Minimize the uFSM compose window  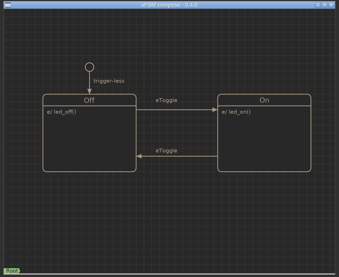click(x=318, y=5)
